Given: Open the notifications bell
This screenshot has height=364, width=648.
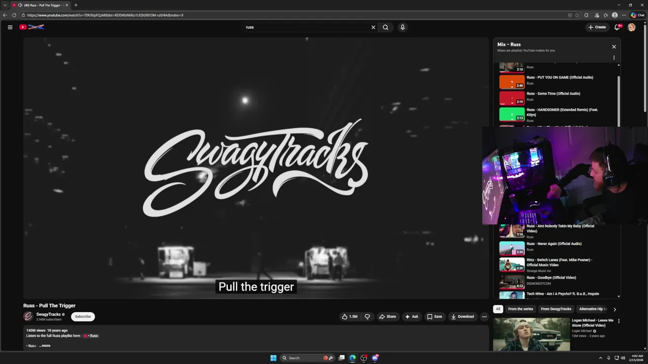Looking at the screenshot, I should click(x=617, y=27).
